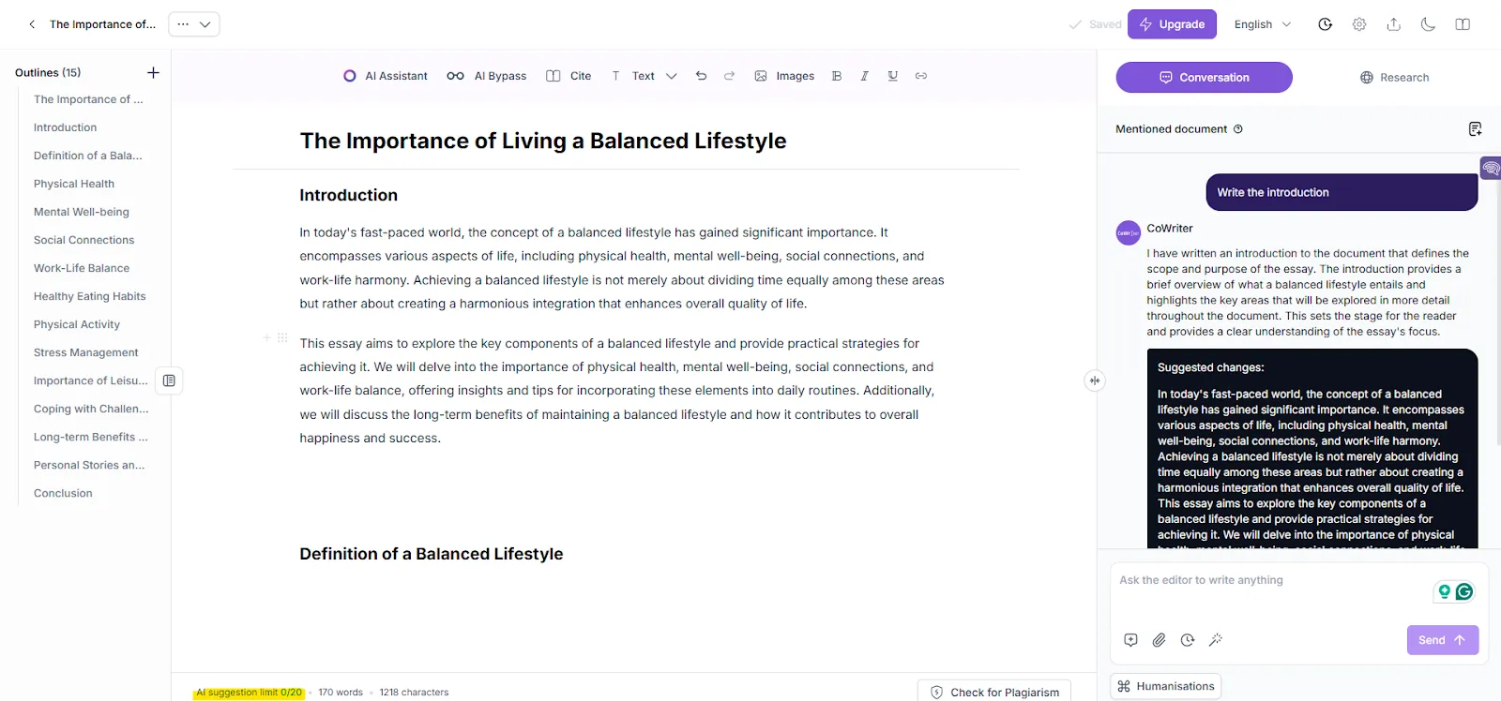Click the Suggested changes box
This screenshot has height=701, width=1501.
[1312, 448]
